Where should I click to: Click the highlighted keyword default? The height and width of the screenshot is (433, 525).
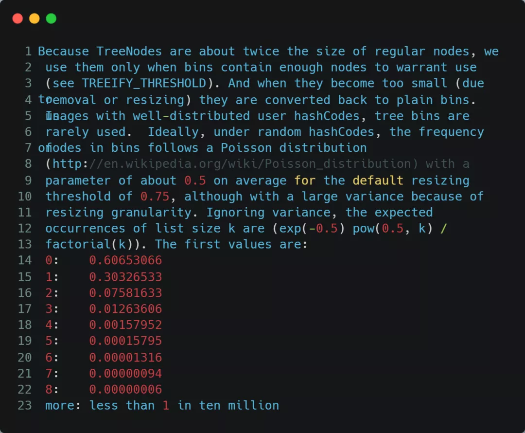tap(378, 180)
